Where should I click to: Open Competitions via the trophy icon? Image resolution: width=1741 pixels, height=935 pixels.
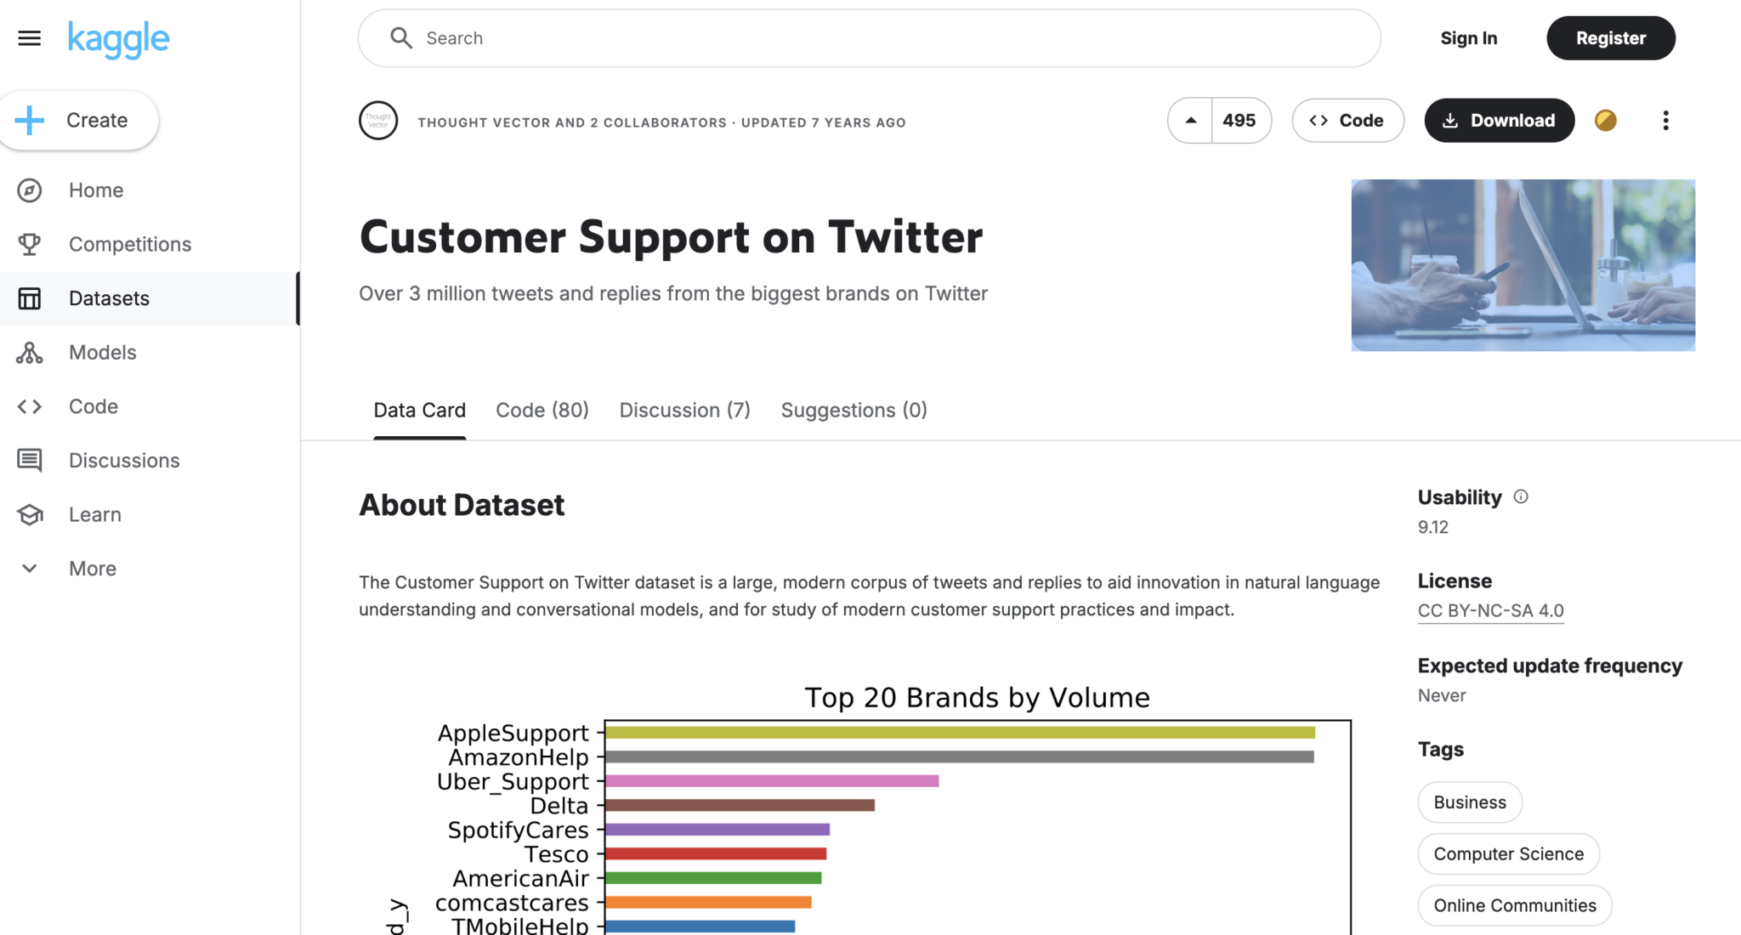click(30, 245)
